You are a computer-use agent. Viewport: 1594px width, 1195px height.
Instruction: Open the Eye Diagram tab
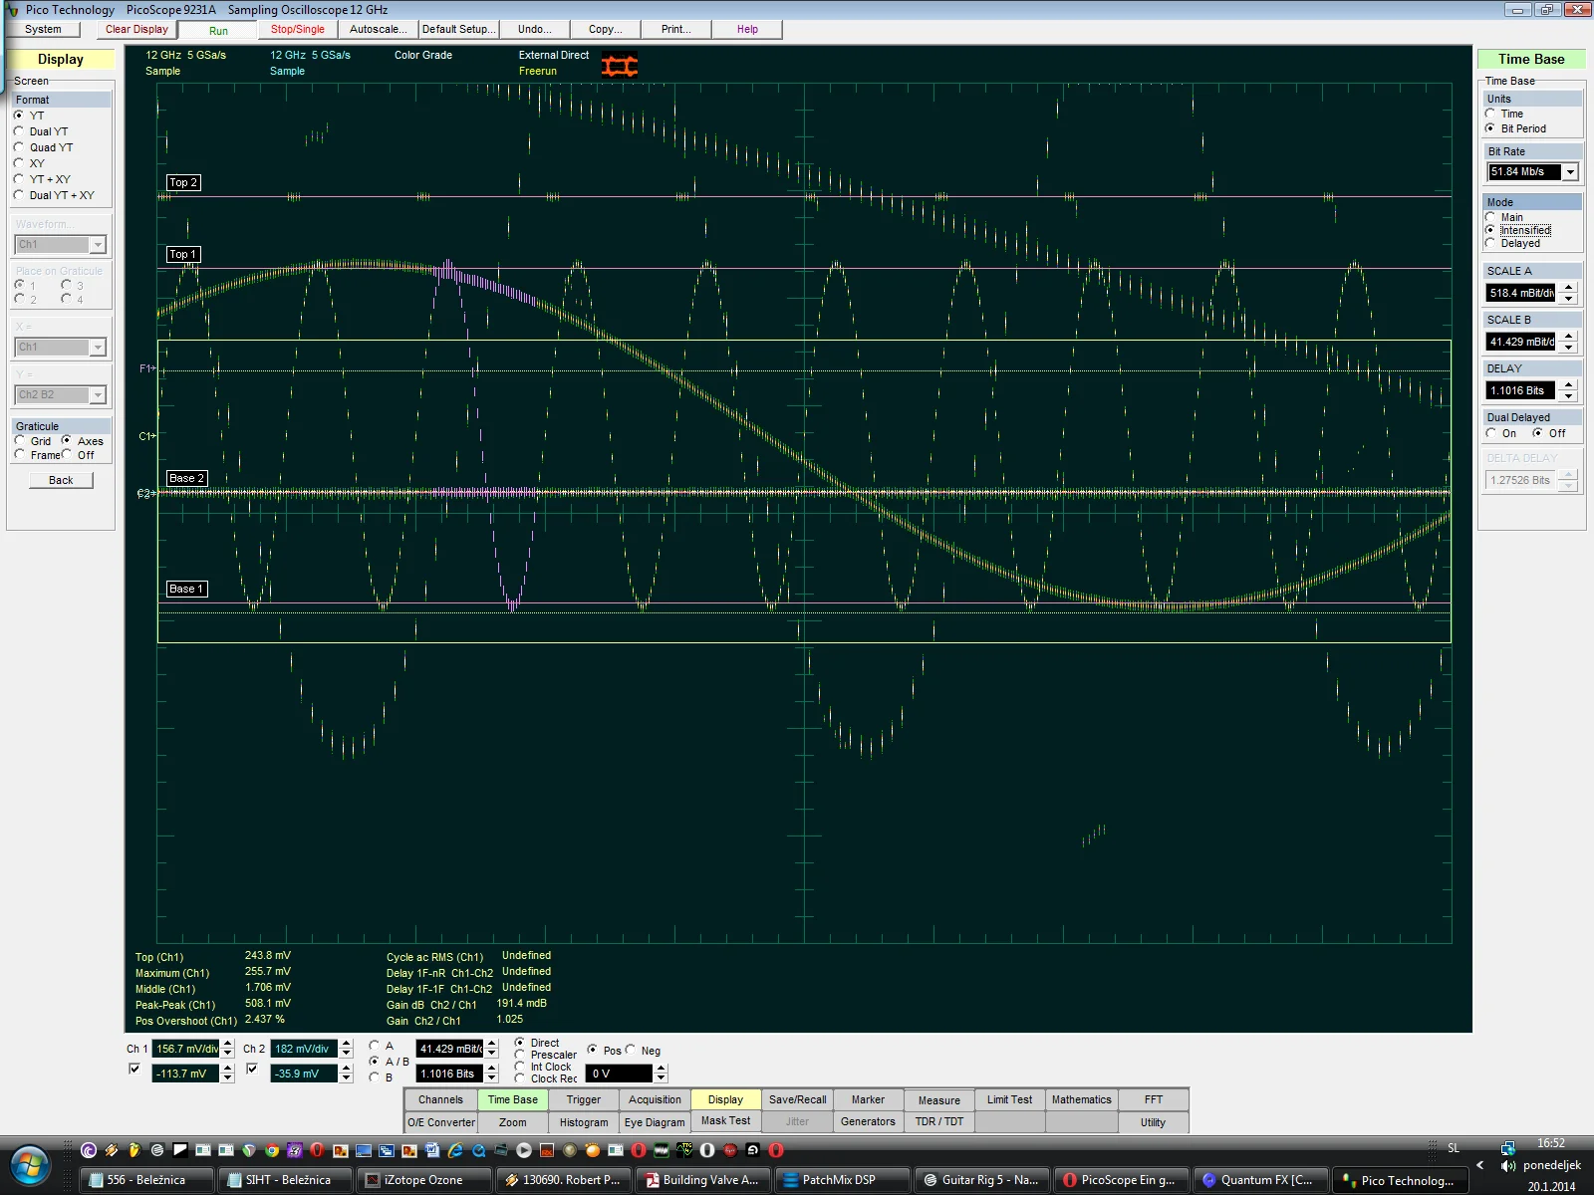655,1122
